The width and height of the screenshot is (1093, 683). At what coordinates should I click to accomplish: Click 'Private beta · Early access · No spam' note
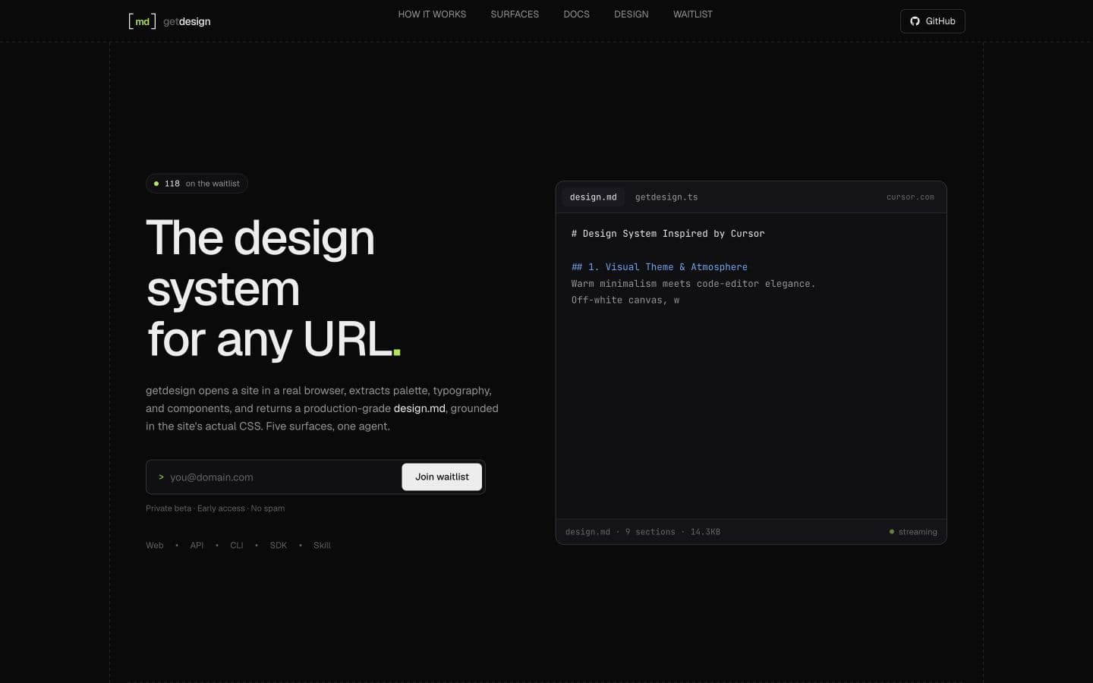pyautogui.click(x=216, y=508)
